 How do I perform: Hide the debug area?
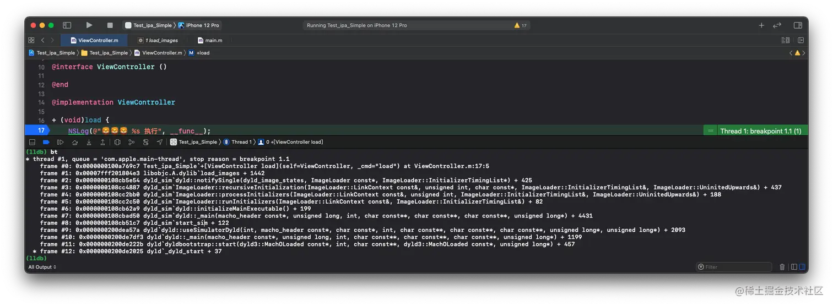32,142
